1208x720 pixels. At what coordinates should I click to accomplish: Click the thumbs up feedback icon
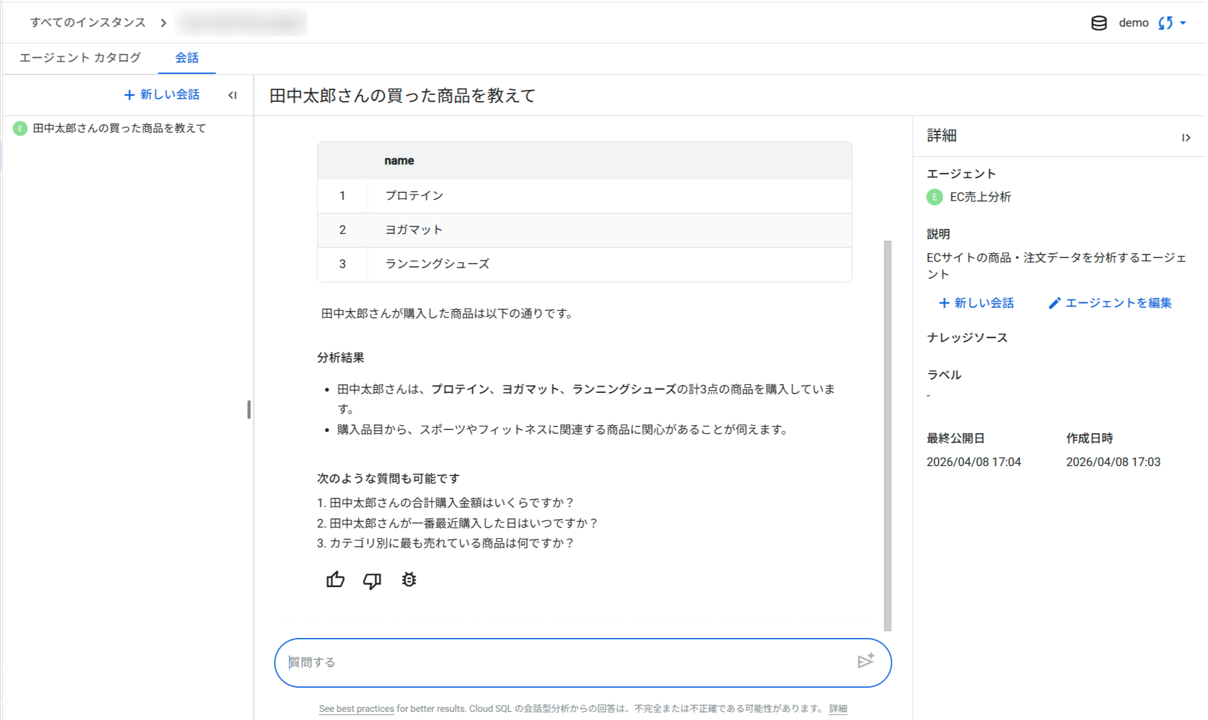click(335, 580)
